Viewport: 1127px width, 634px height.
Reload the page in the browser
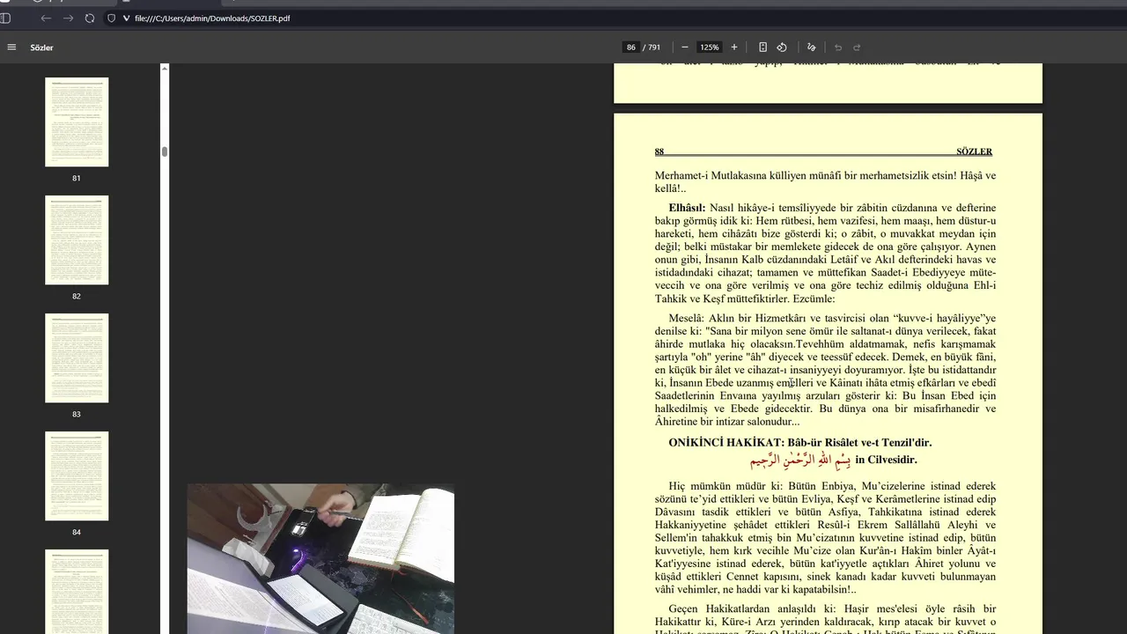(90, 18)
